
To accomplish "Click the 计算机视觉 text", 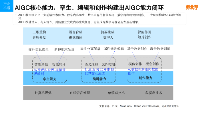I will tap(43, 93).
